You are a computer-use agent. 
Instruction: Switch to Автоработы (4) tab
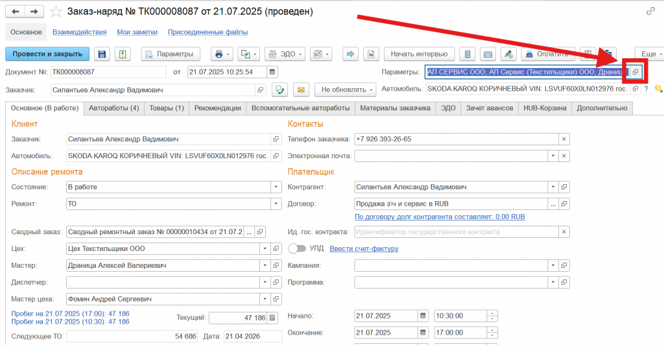[x=113, y=108]
